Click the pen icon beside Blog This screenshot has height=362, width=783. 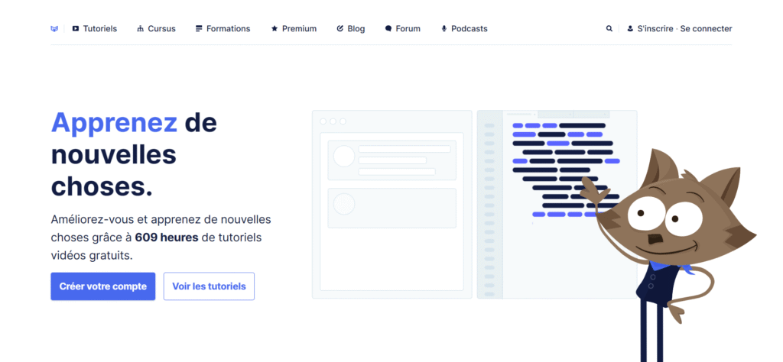point(340,29)
